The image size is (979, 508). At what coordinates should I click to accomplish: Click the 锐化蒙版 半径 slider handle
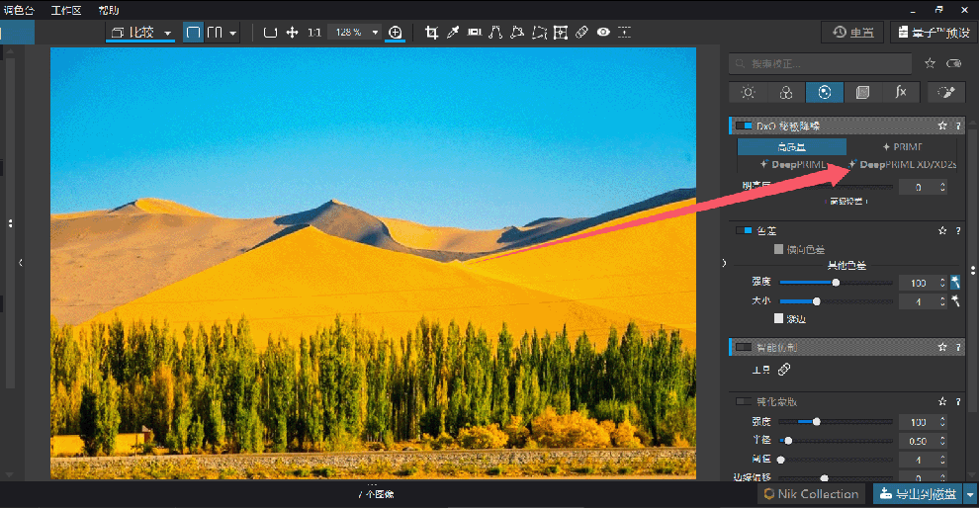click(788, 441)
